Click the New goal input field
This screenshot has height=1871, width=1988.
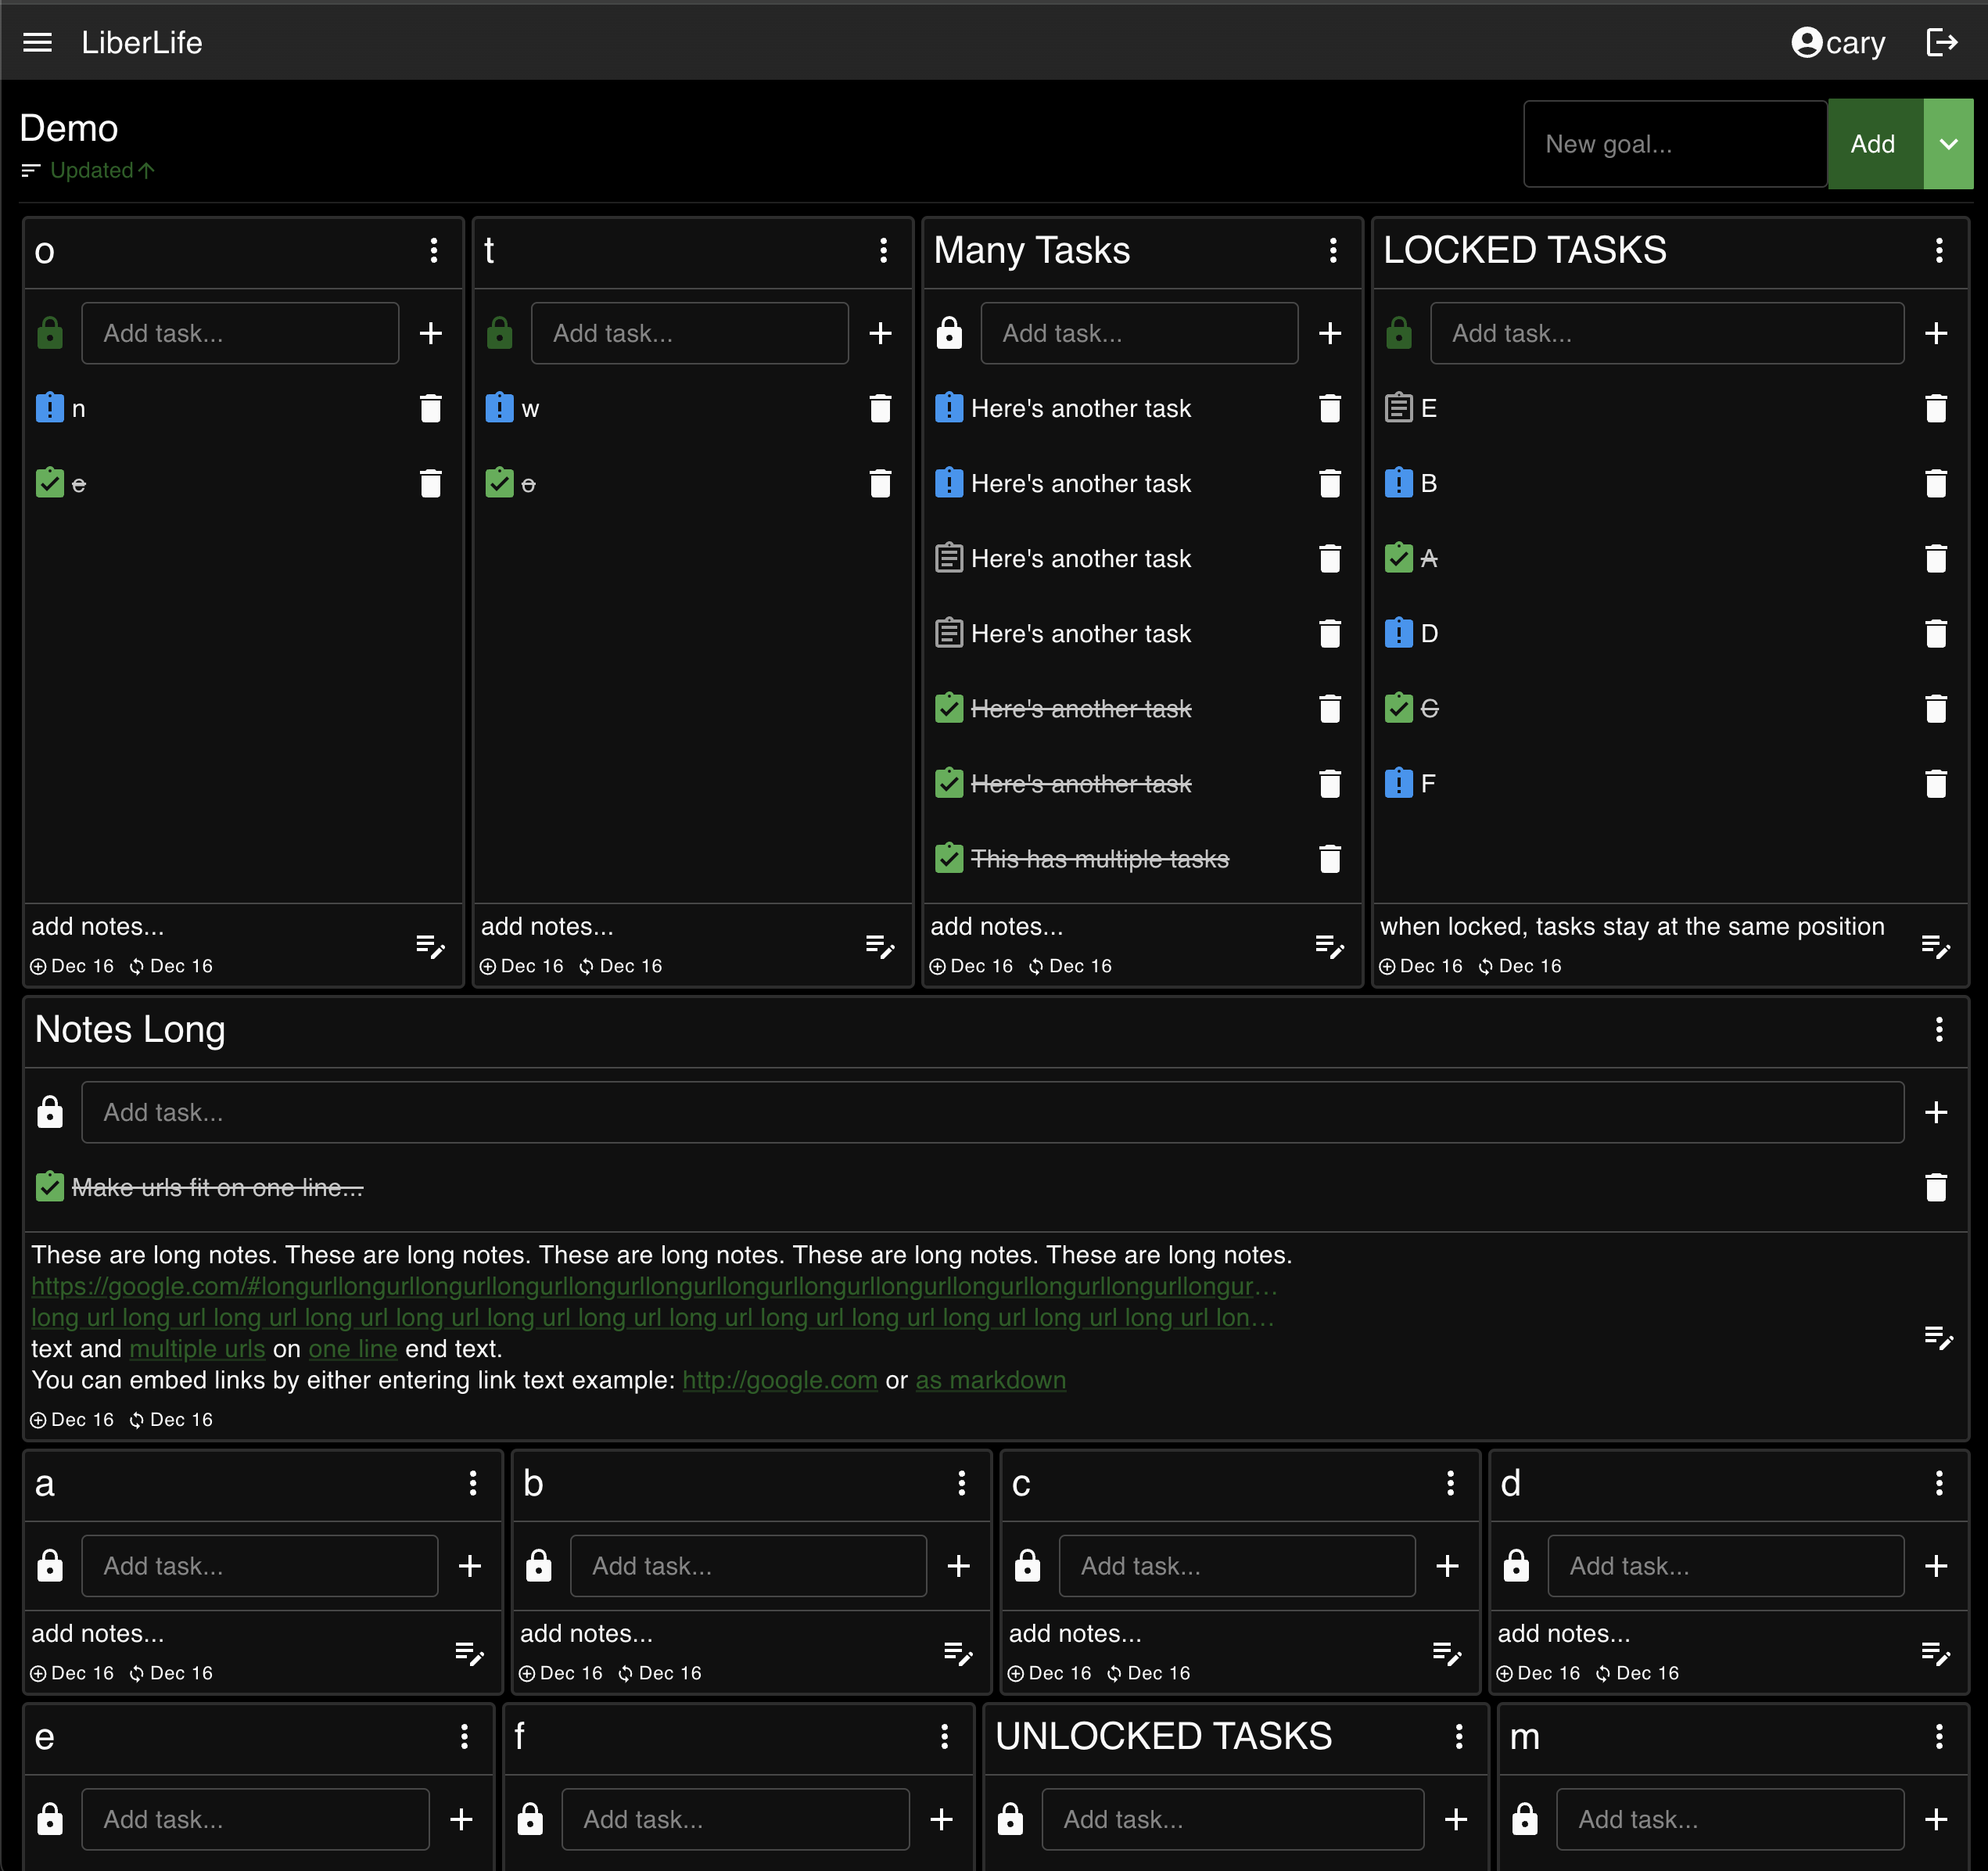[1674, 144]
